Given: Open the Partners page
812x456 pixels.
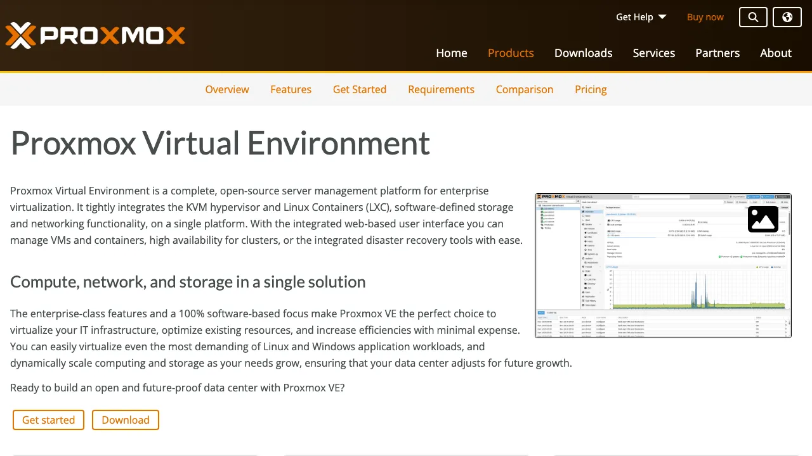Looking at the screenshot, I should pos(717,53).
